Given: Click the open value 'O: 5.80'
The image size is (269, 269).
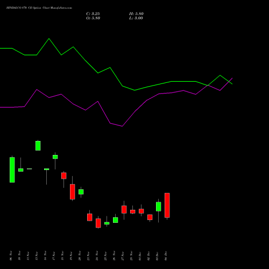Looking at the screenshot, I should tap(93, 18).
